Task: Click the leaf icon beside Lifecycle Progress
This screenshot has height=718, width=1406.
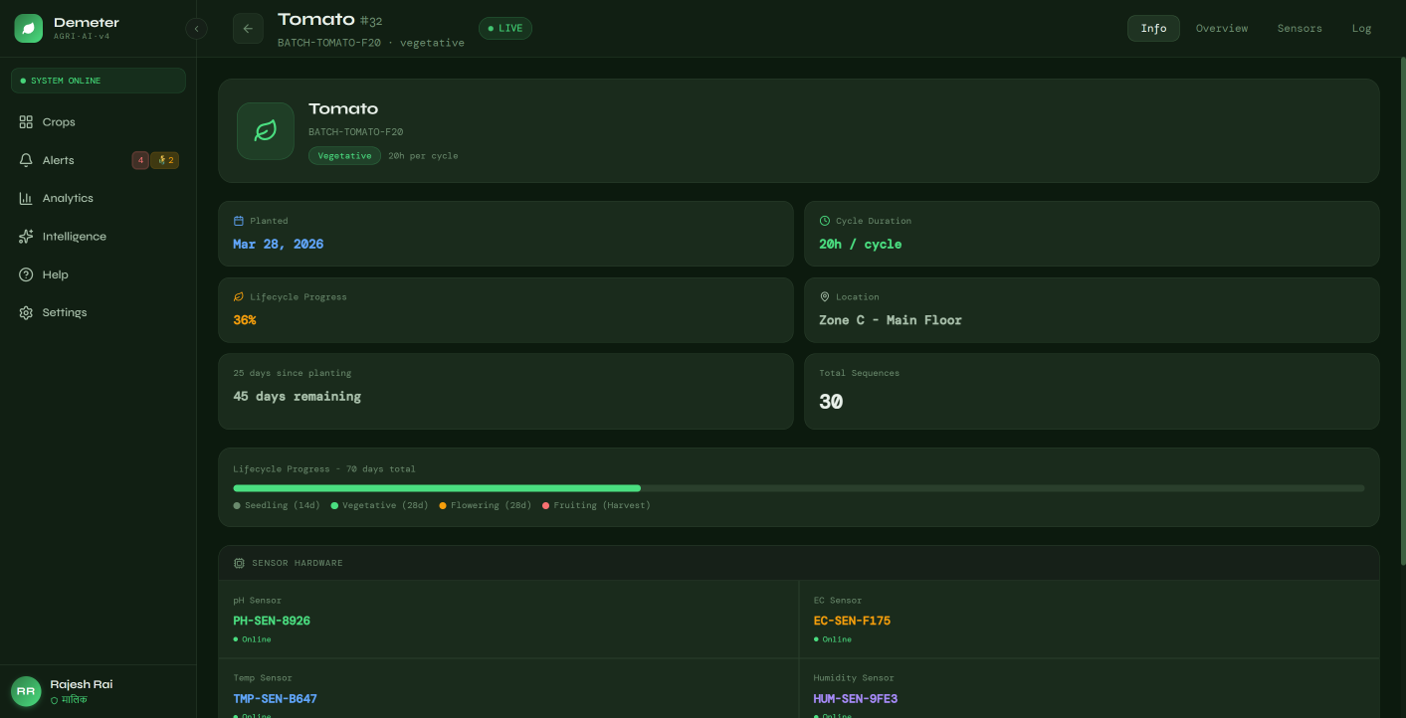Action: coord(239,296)
